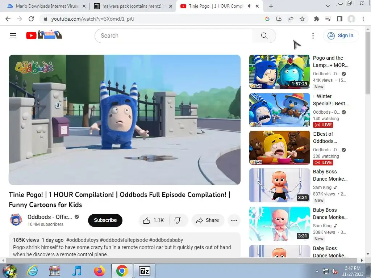Open the tab search dropdown chevron
Image resolution: width=371 pixels, height=278 pixels.
pos(328,6)
